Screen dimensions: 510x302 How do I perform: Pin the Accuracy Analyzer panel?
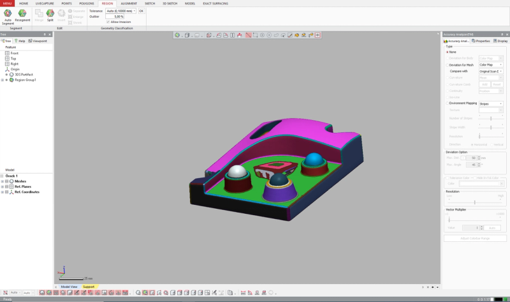click(x=502, y=34)
